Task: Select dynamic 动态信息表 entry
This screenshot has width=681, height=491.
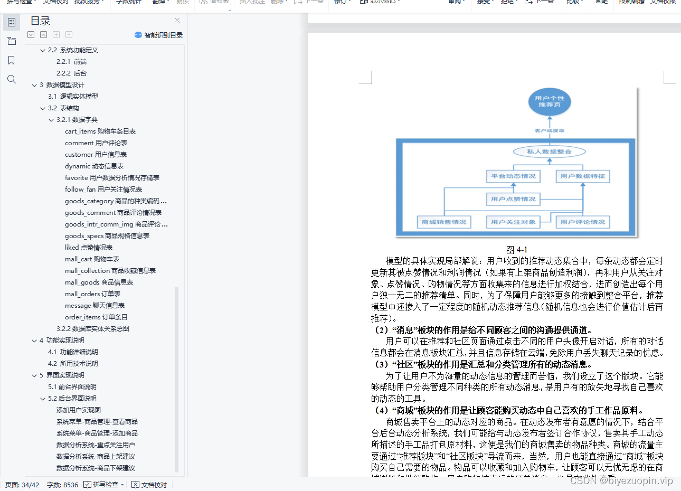Action: (x=94, y=166)
